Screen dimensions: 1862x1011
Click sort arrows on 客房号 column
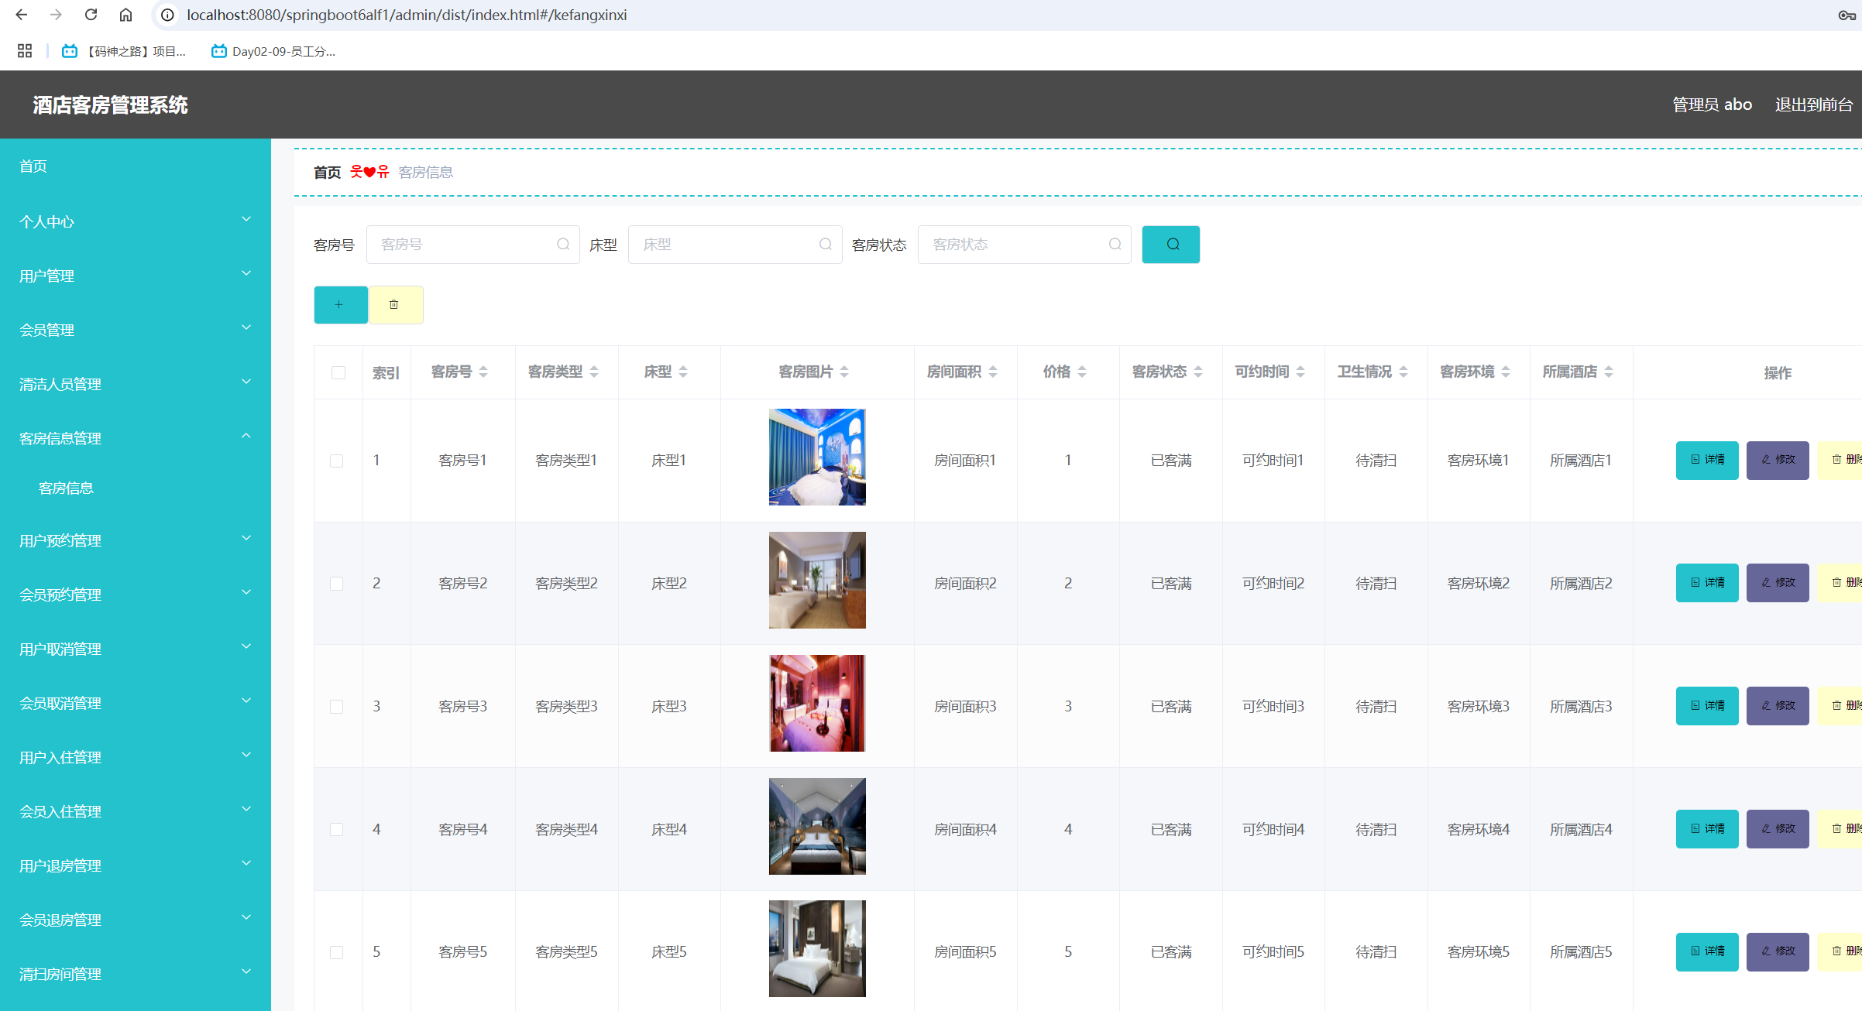click(483, 372)
